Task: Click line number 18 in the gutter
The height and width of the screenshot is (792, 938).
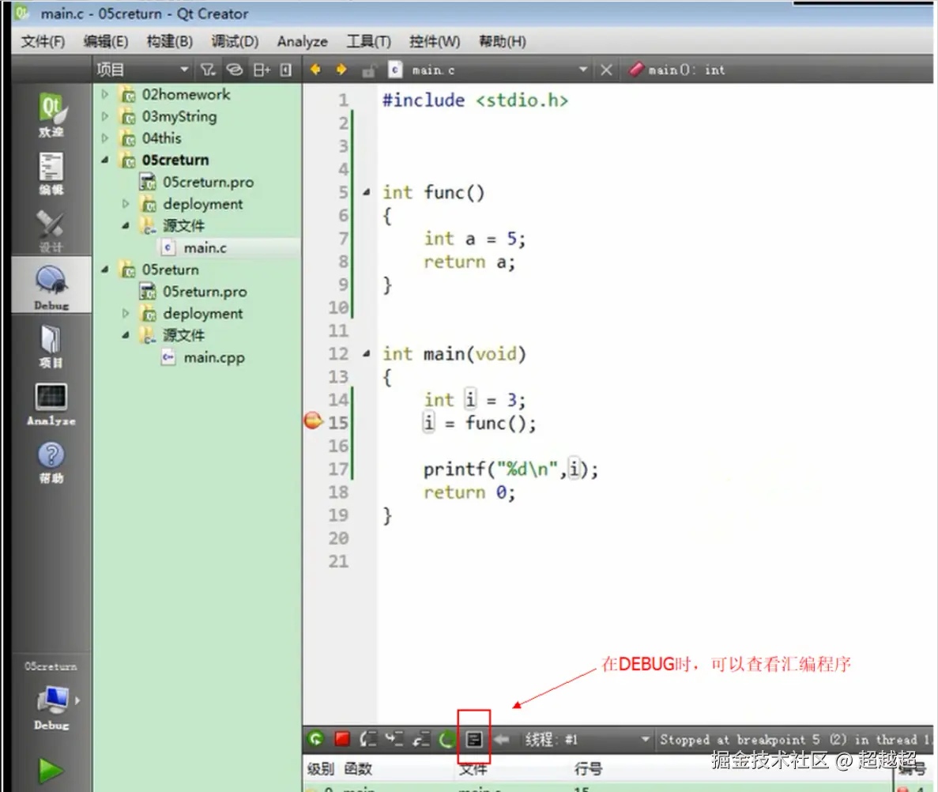Action: [338, 492]
